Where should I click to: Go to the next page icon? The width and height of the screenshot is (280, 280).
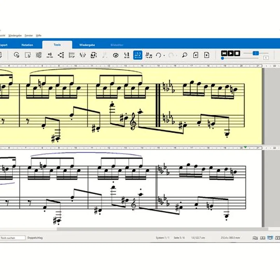point(206,55)
